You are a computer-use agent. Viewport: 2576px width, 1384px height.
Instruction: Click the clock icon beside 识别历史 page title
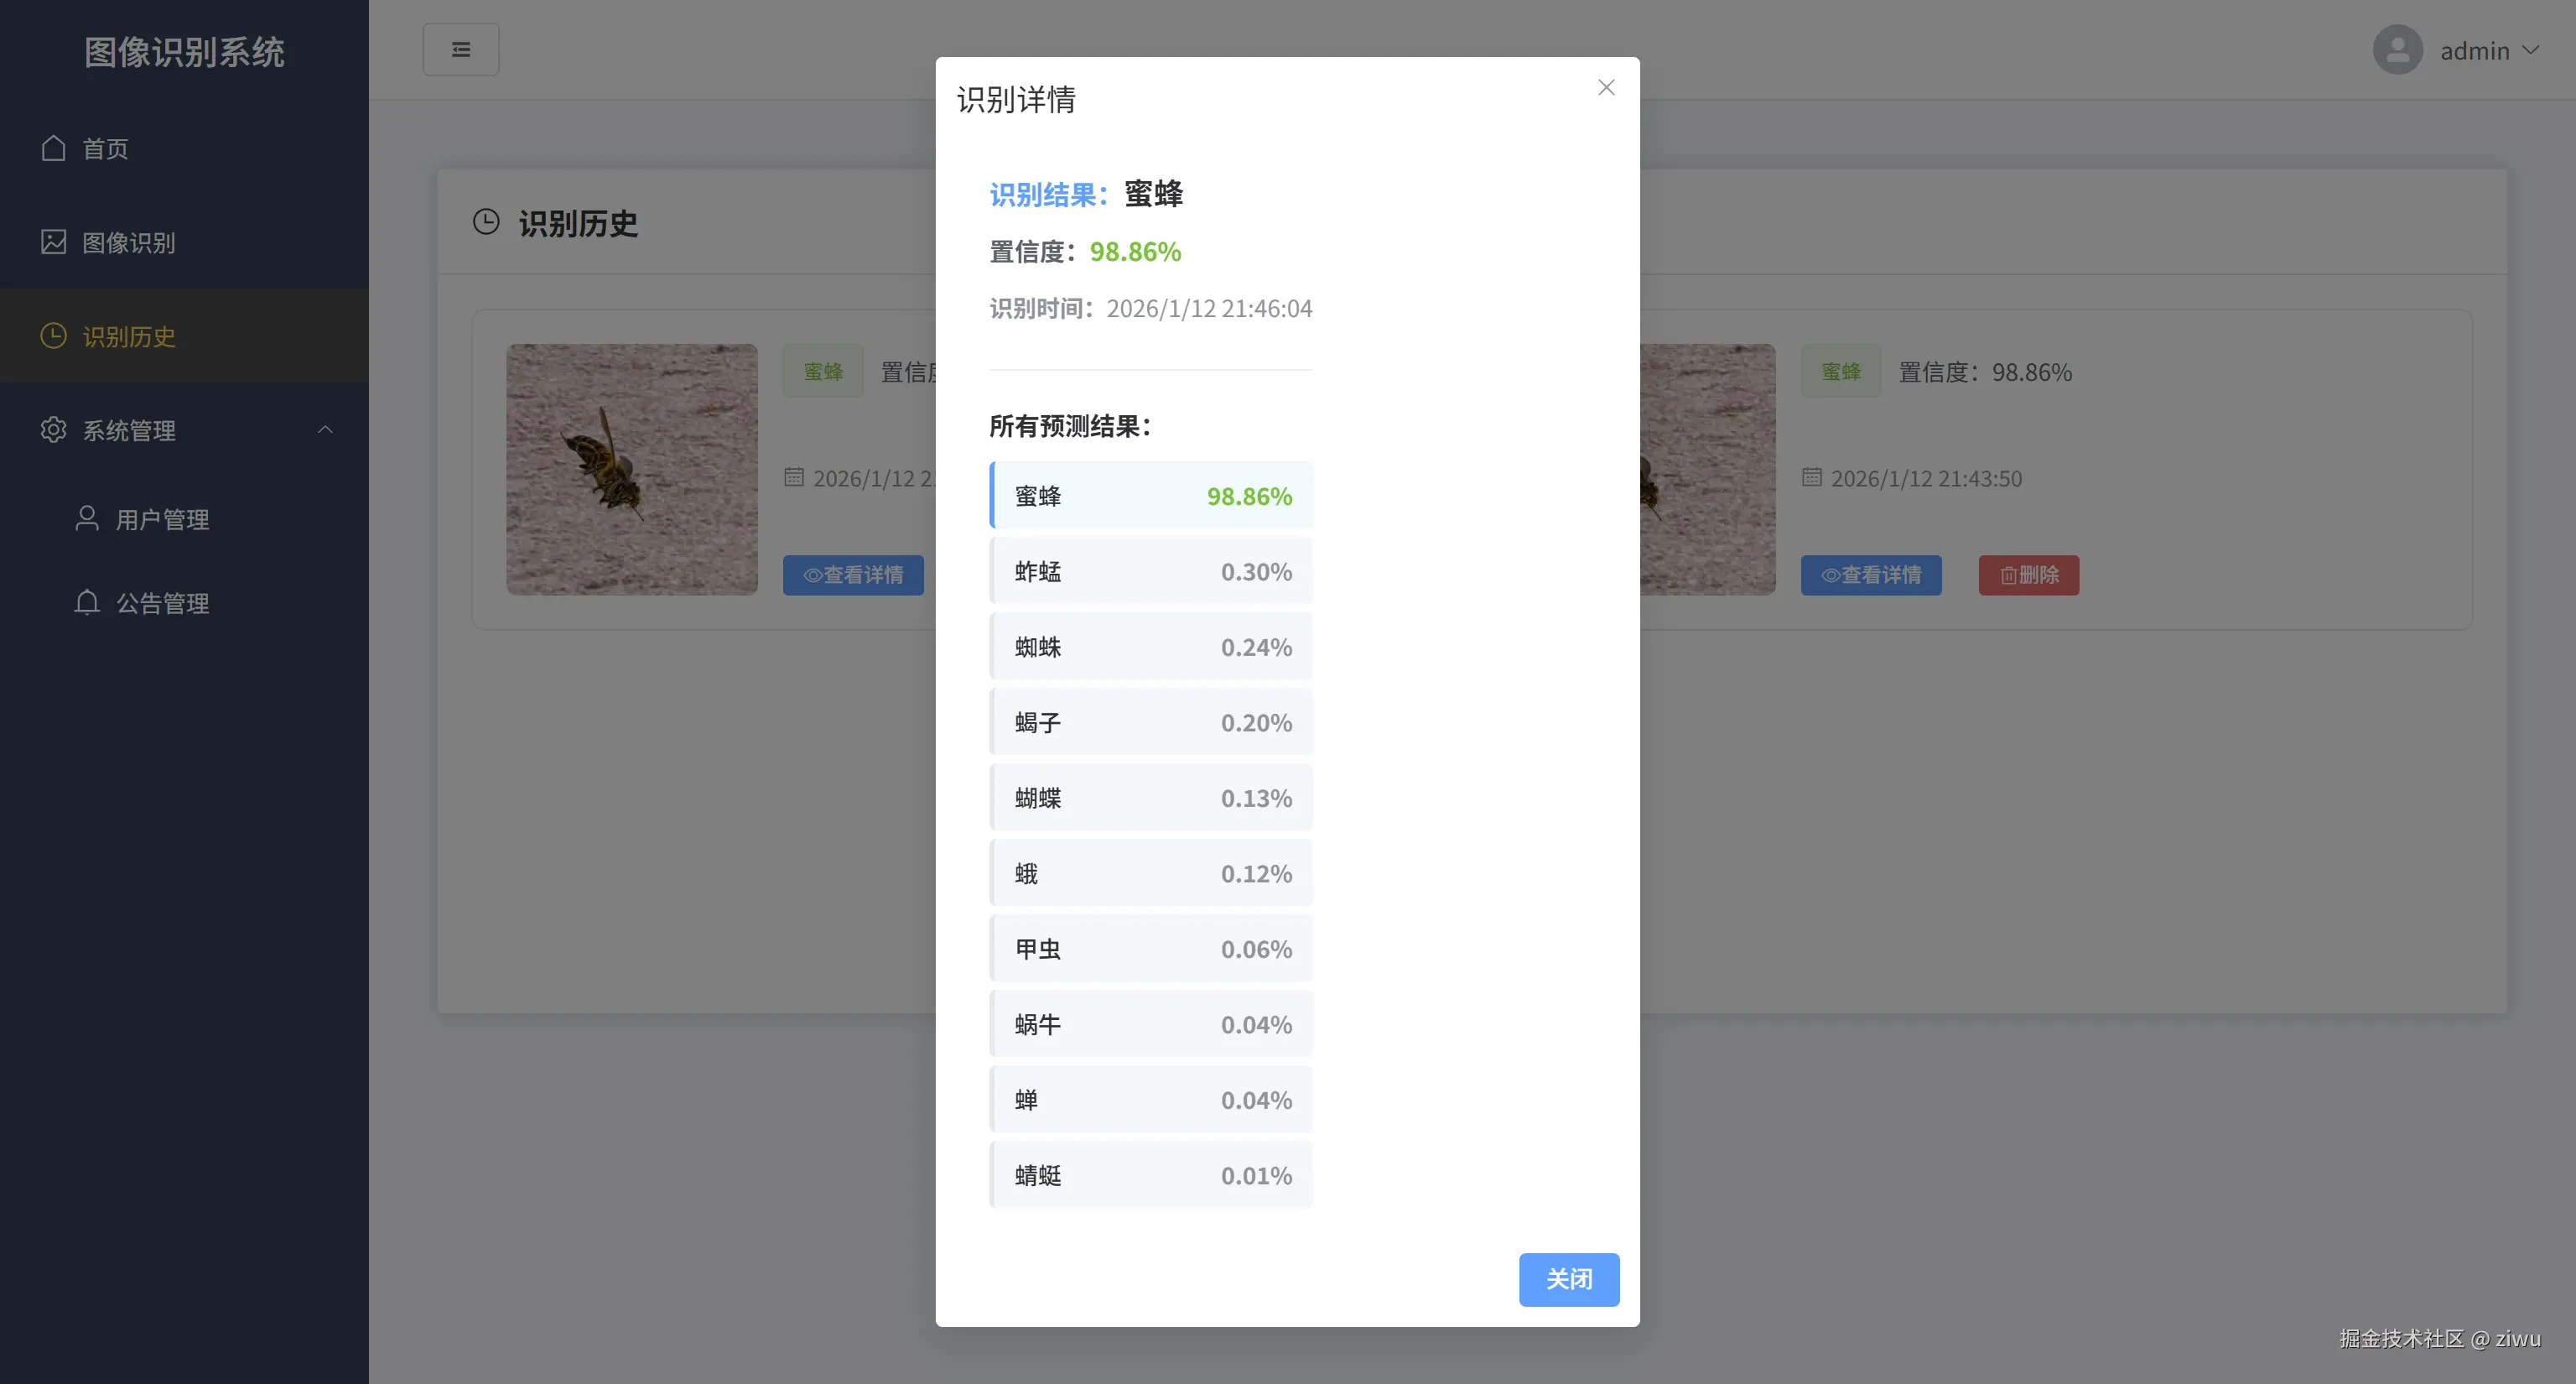(486, 222)
